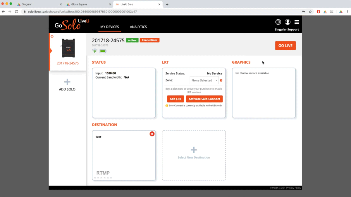Click the saved password key icon

[x=304, y=12]
